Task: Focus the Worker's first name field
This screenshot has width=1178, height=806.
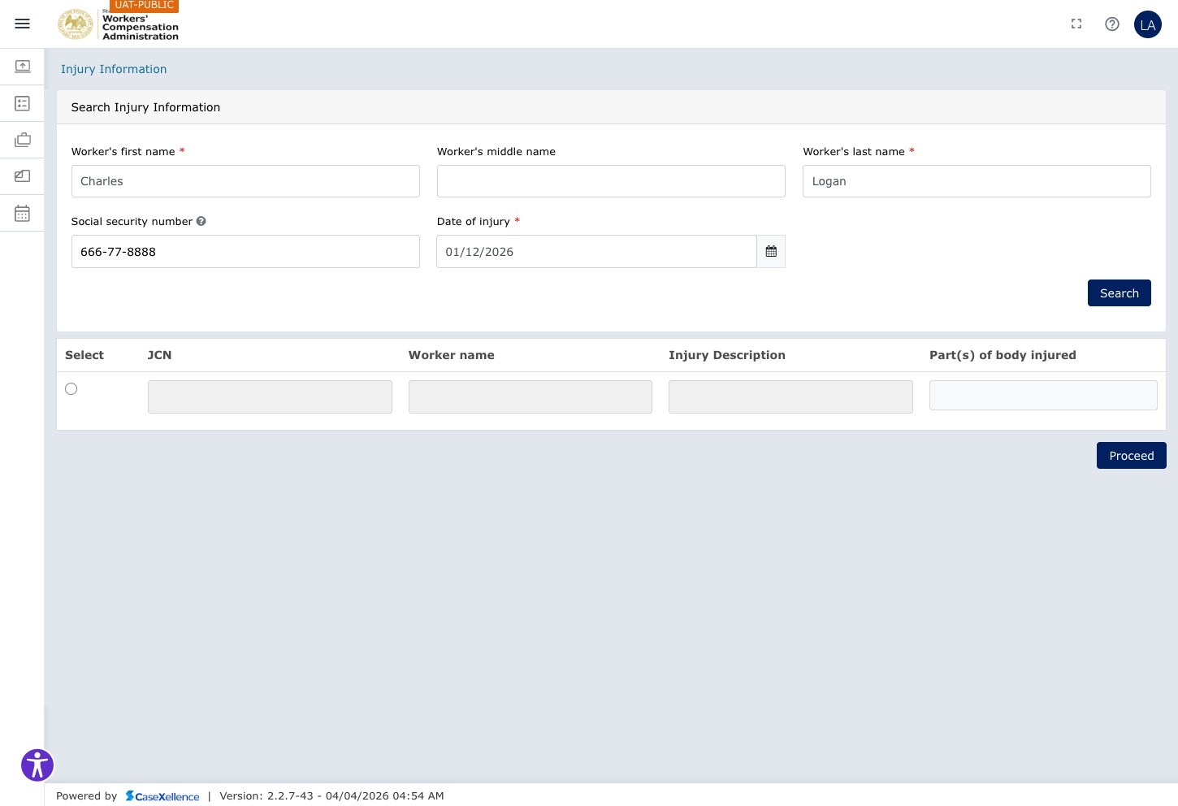Action: (245, 181)
